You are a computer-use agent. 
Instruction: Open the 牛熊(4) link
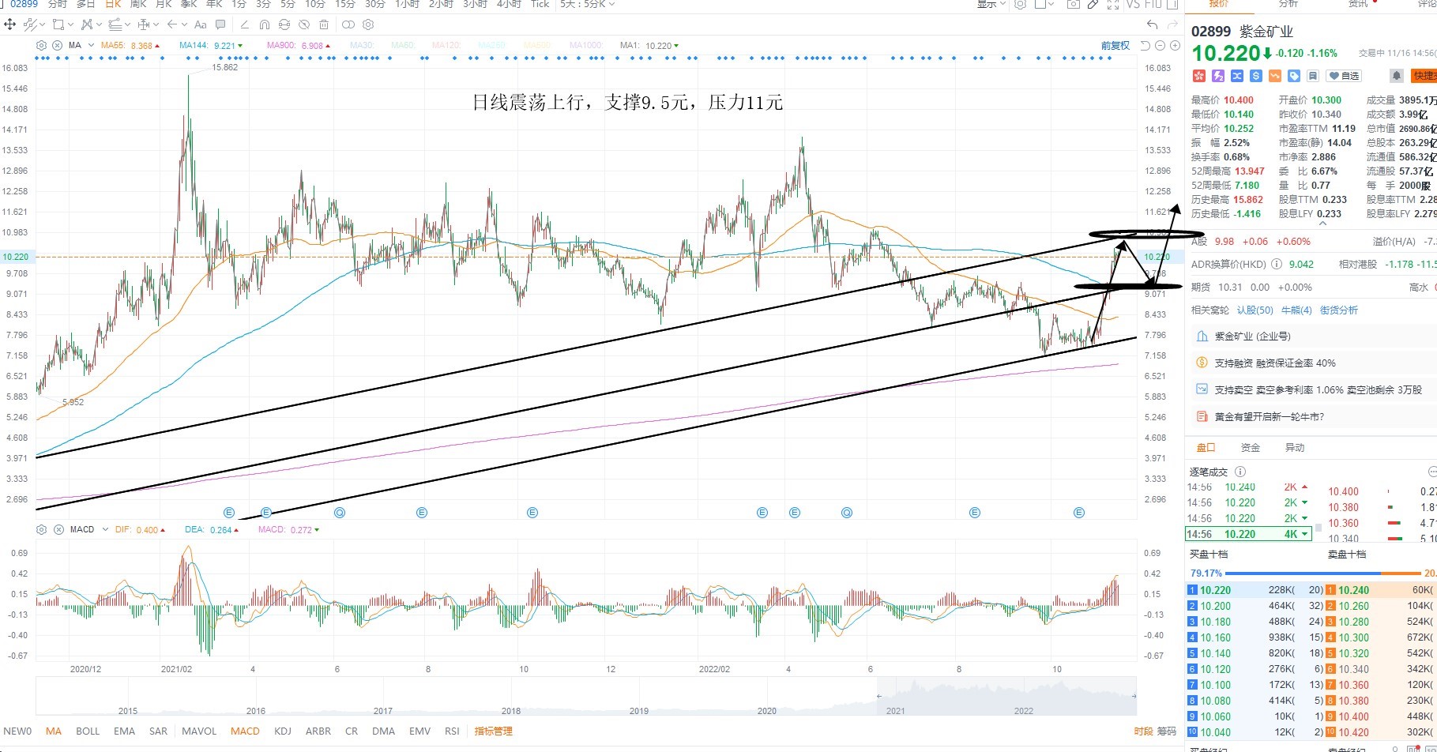[x=1296, y=310]
